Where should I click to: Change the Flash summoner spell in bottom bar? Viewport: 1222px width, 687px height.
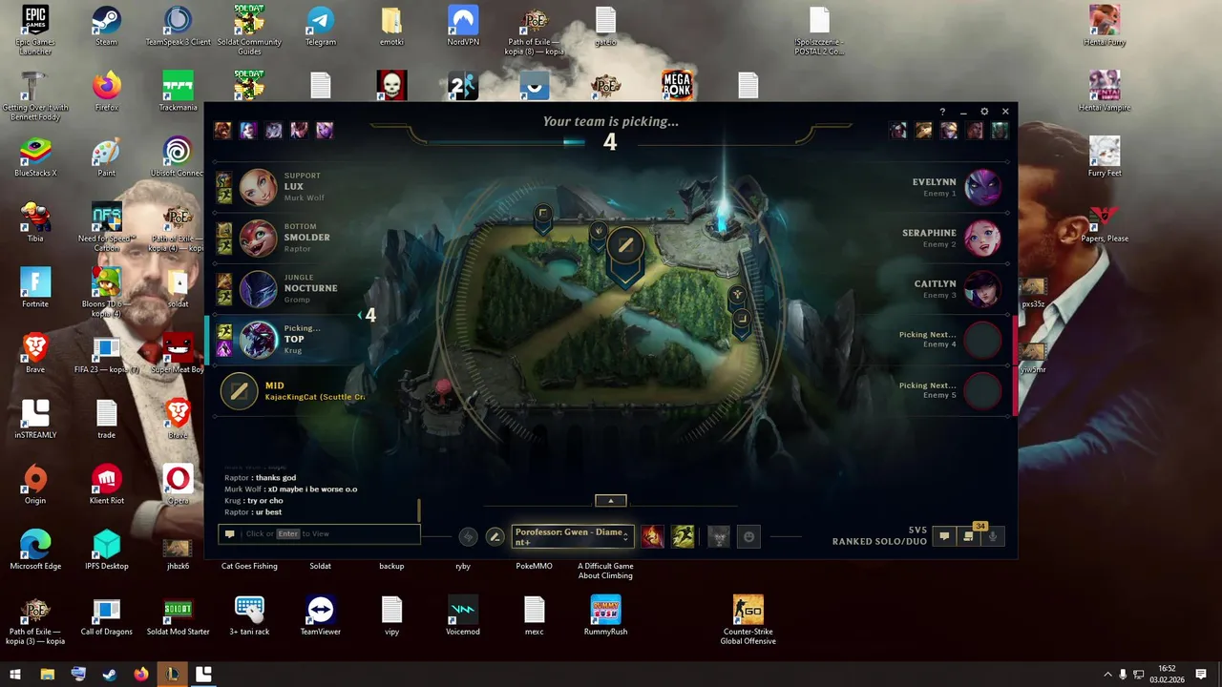click(x=683, y=536)
